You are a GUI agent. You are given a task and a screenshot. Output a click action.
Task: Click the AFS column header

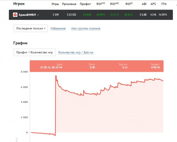(x=153, y=4)
